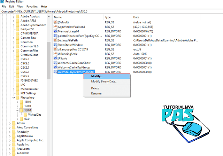
Task: Expand the MediaBrowser tree node
Action: (x=14, y=89)
